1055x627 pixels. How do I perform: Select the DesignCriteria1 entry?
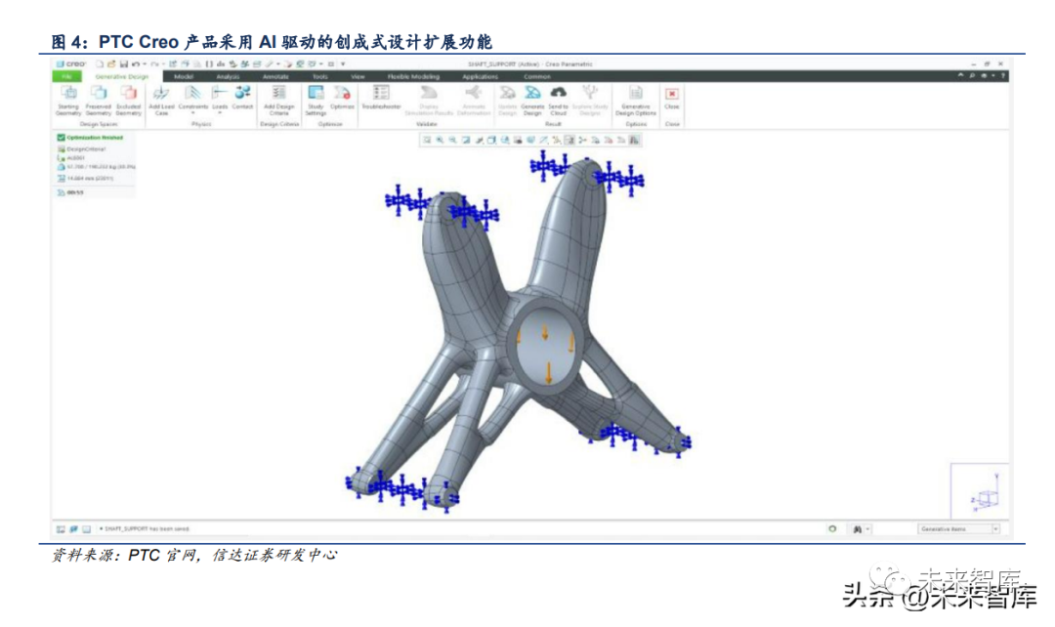point(82,148)
